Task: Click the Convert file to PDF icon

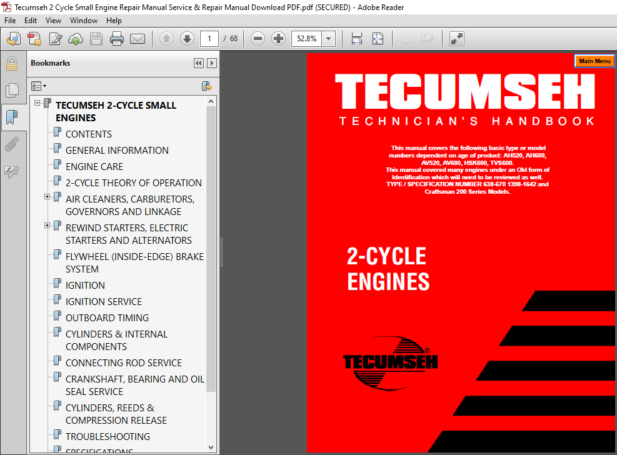Action: tap(34, 39)
